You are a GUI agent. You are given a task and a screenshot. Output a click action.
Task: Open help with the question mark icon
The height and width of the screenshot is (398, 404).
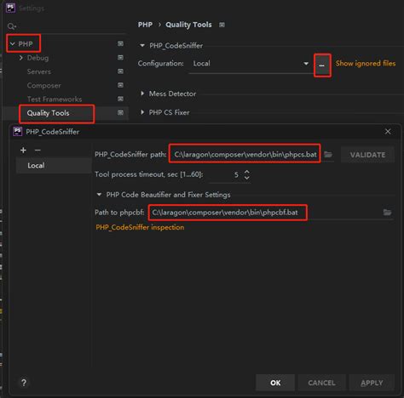[x=24, y=383]
